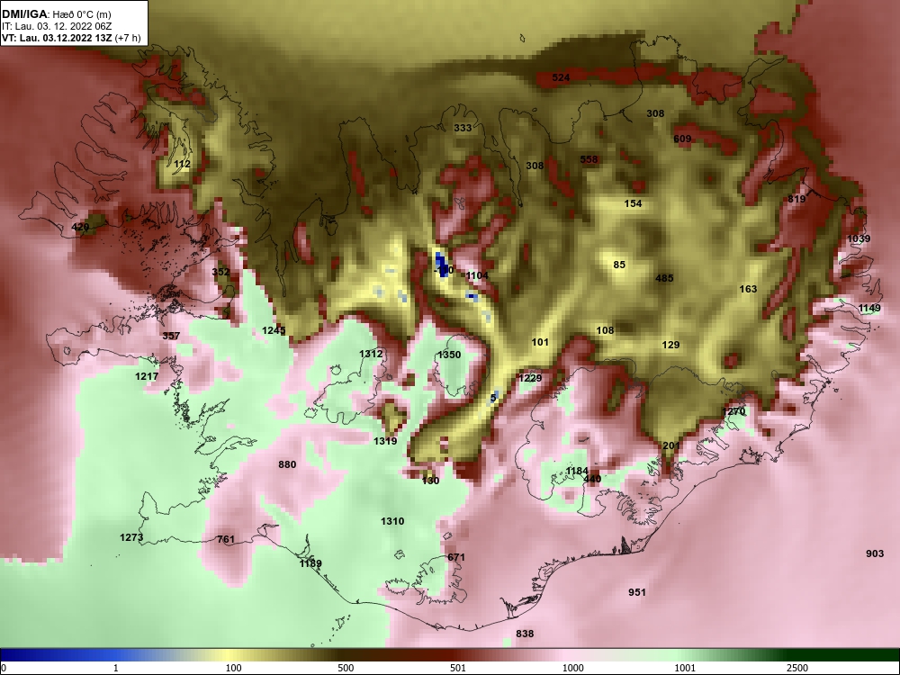Image resolution: width=900 pixels, height=675 pixels.
Task: Click the DMI/IGA Hæð 0°C title text
Action: tap(56, 14)
